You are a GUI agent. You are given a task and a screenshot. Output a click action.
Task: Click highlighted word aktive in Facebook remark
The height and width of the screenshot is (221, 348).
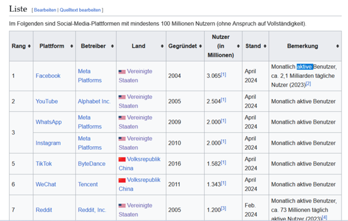(x=305, y=67)
